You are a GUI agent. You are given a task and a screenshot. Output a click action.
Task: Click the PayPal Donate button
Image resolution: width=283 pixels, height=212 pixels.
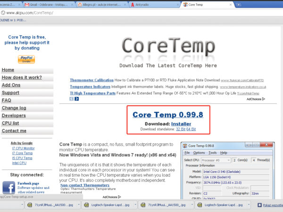26,59
